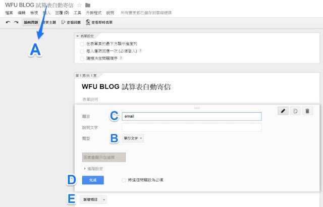This screenshot has width=323, height=207.
Task: Open the 類型 dropdown showing 單行文字
Action: pos(133,138)
